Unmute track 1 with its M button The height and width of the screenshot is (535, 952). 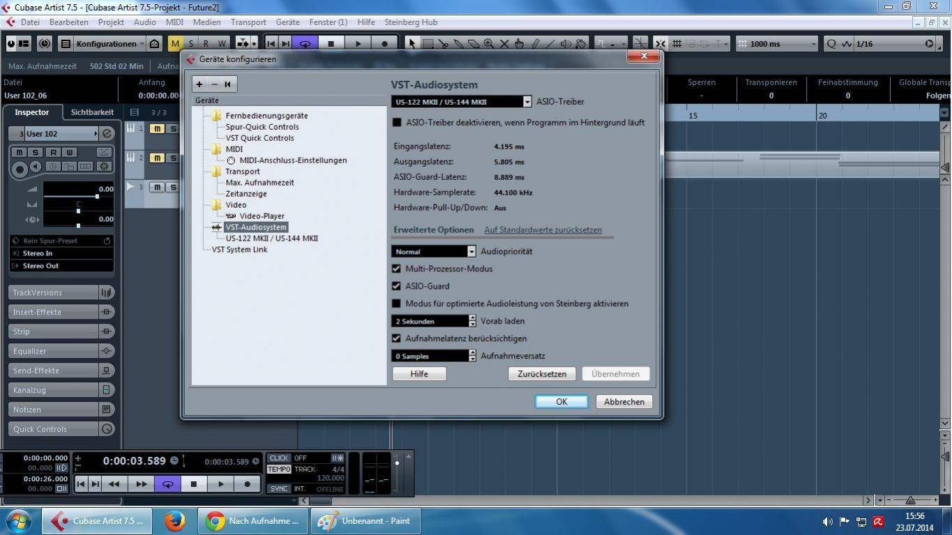(x=157, y=128)
